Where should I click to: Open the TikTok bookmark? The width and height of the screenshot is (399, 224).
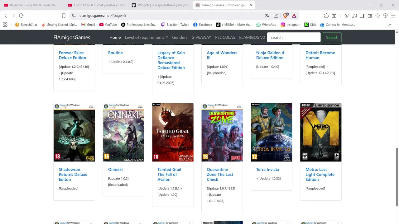[x=234, y=25]
